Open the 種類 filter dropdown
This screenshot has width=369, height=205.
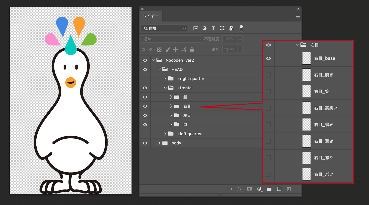(x=164, y=28)
